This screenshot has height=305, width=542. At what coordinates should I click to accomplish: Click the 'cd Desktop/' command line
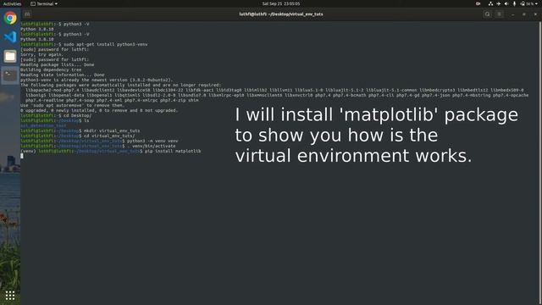(x=56, y=115)
